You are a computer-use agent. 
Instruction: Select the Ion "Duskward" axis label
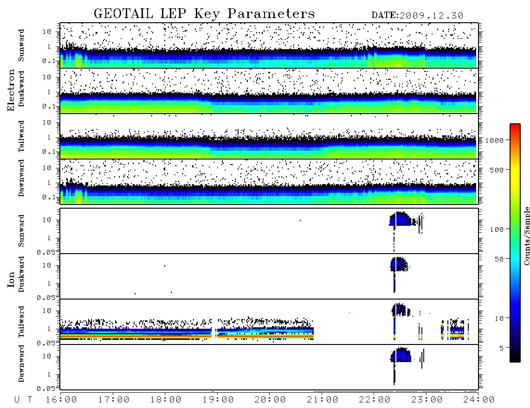pyautogui.click(x=21, y=274)
